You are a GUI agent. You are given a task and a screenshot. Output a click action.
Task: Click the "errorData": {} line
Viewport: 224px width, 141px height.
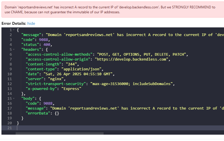click(42, 113)
